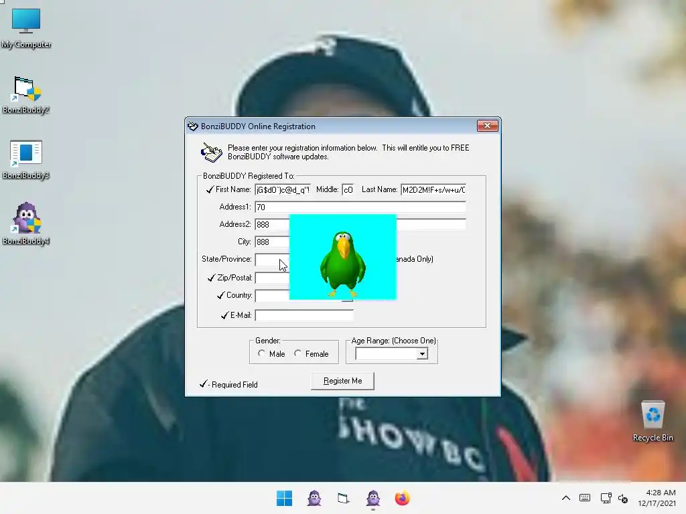686x514 pixels.
Task: Show hidden tray icons chevron
Action: 565,498
